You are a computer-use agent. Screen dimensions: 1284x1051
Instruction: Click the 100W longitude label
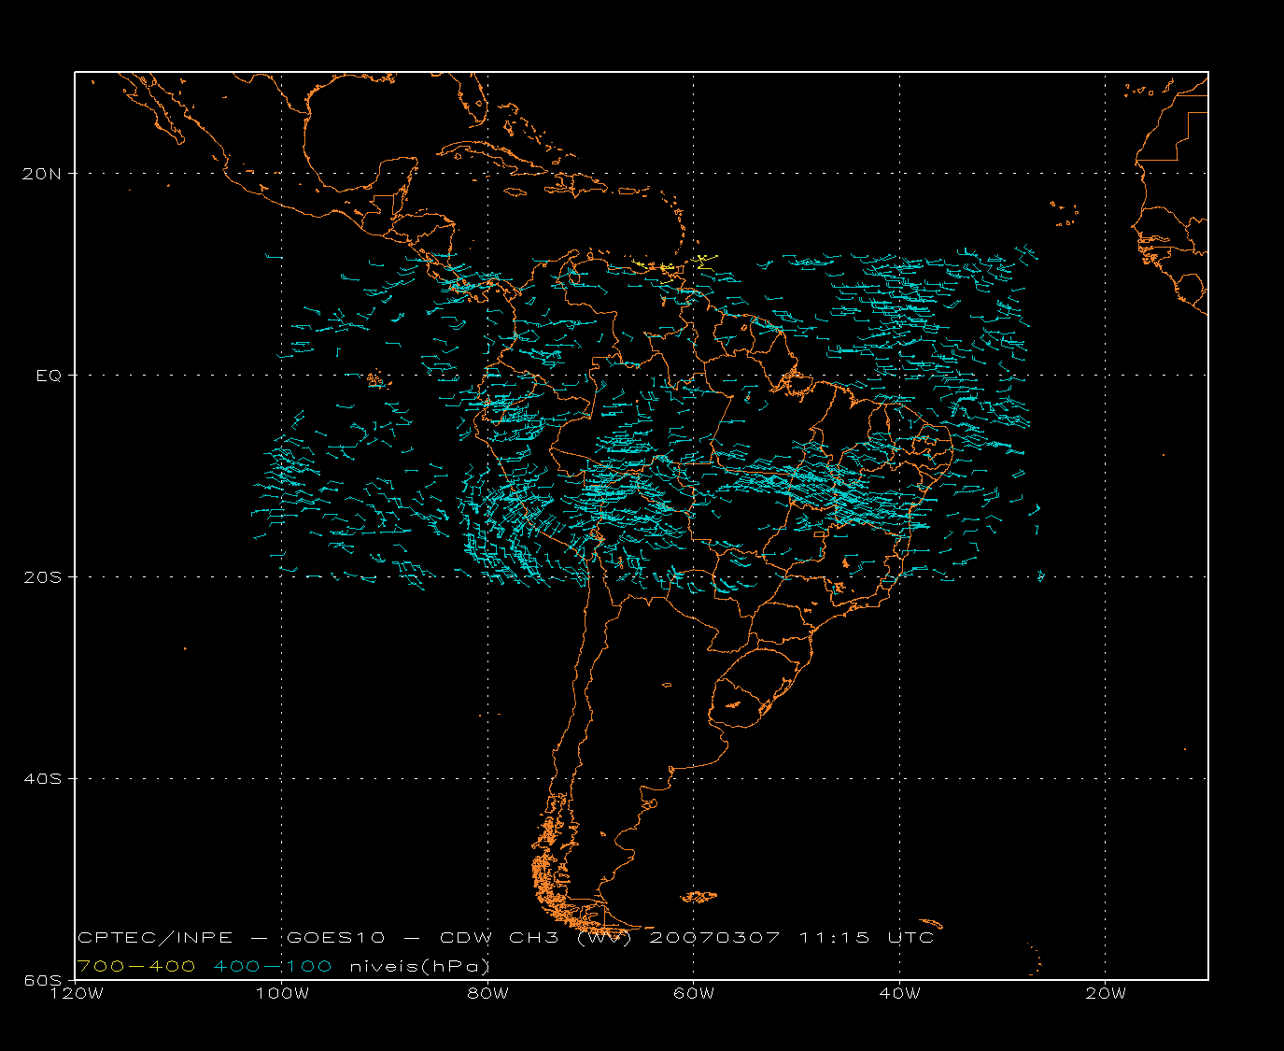coord(281,993)
